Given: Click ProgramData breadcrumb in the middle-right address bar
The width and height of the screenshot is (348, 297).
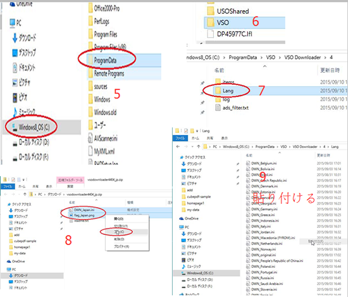Looking at the screenshot, I should click(243, 58).
